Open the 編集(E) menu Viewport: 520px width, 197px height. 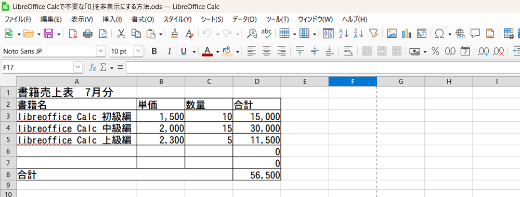pos(51,19)
